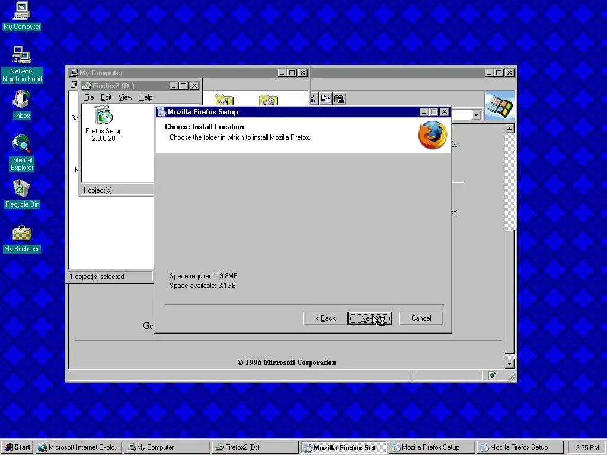Minimize the Internet Explorer window
This screenshot has width=607, height=455.
pos(489,73)
